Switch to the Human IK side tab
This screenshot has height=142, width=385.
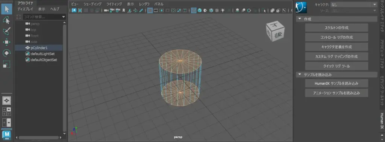382,121
